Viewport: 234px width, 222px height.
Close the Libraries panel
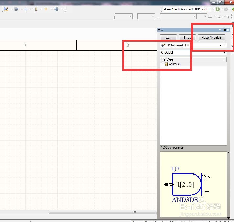pyautogui.click(x=228, y=30)
